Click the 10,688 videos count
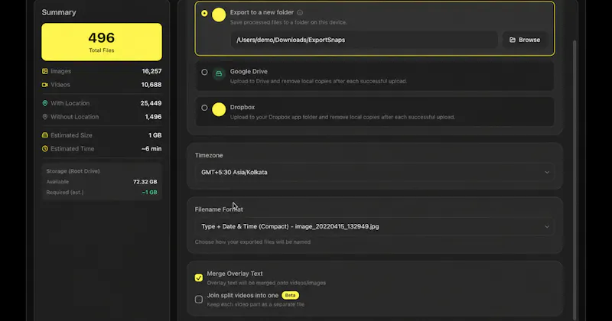612x321 pixels. click(x=151, y=85)
